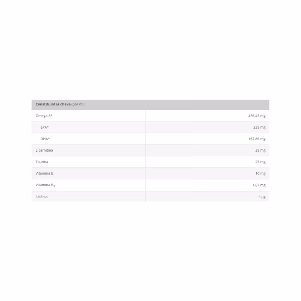Image resolution: width=301 pixels, height=301 pixels.
Task: Select the Selénio row label
Action: (41, 197)
